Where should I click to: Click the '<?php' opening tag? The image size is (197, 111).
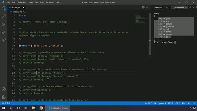click(22, 15)
